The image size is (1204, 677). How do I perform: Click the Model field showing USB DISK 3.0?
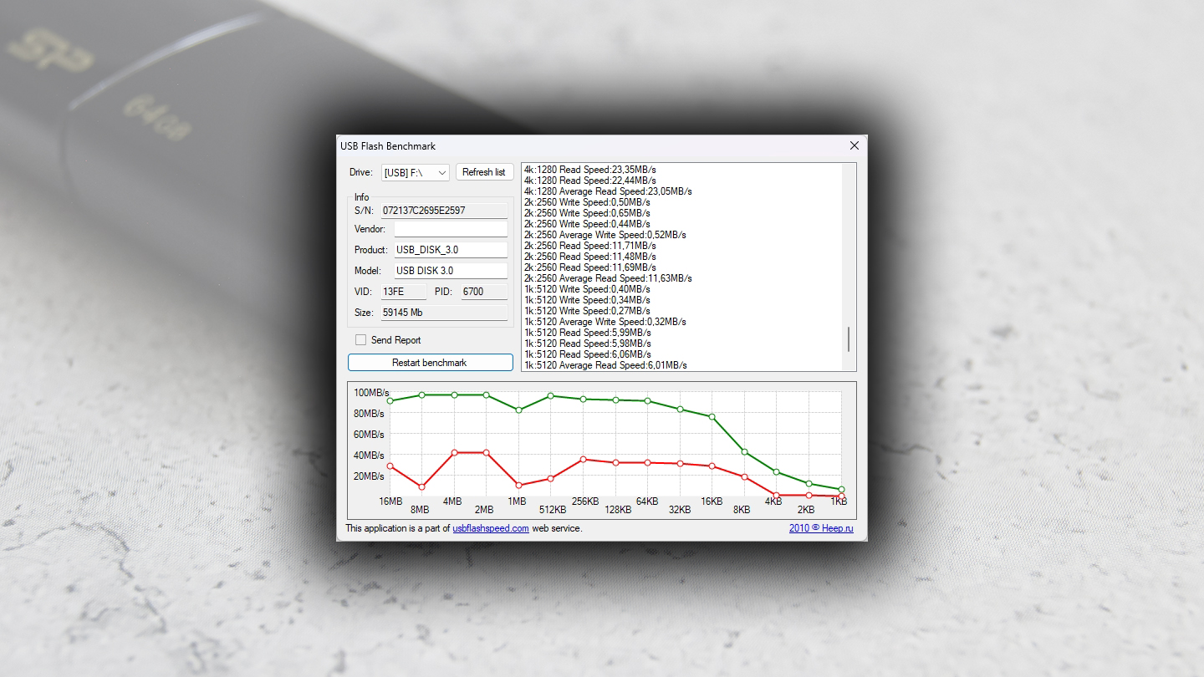[451, 271]
